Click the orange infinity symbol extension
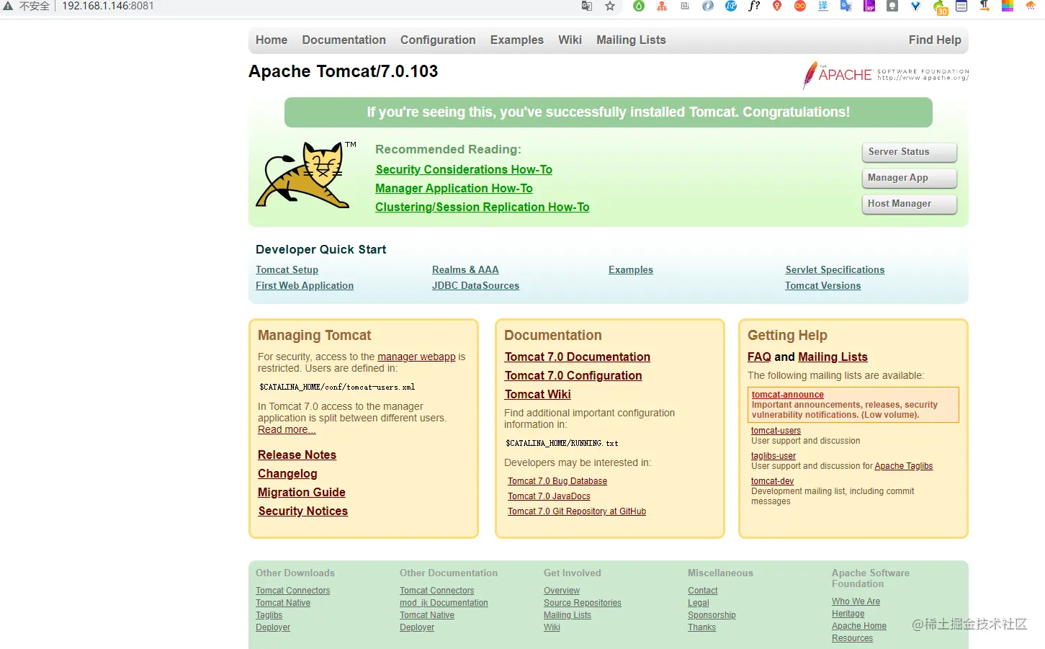 coord(800,6)
